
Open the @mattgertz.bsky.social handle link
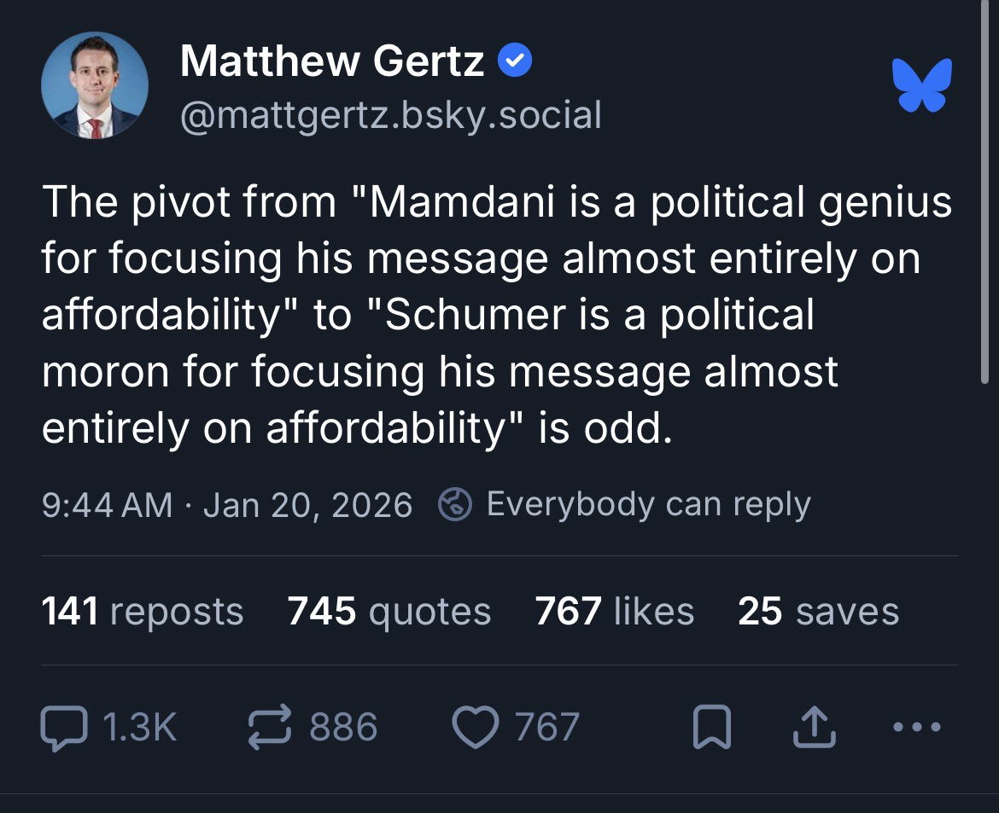coord(390,114)
